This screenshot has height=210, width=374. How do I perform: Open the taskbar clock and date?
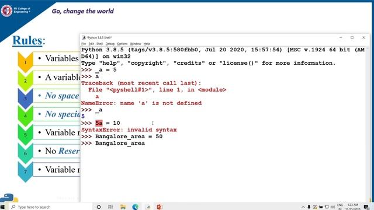pyautogui.click(x=352, y=206)
